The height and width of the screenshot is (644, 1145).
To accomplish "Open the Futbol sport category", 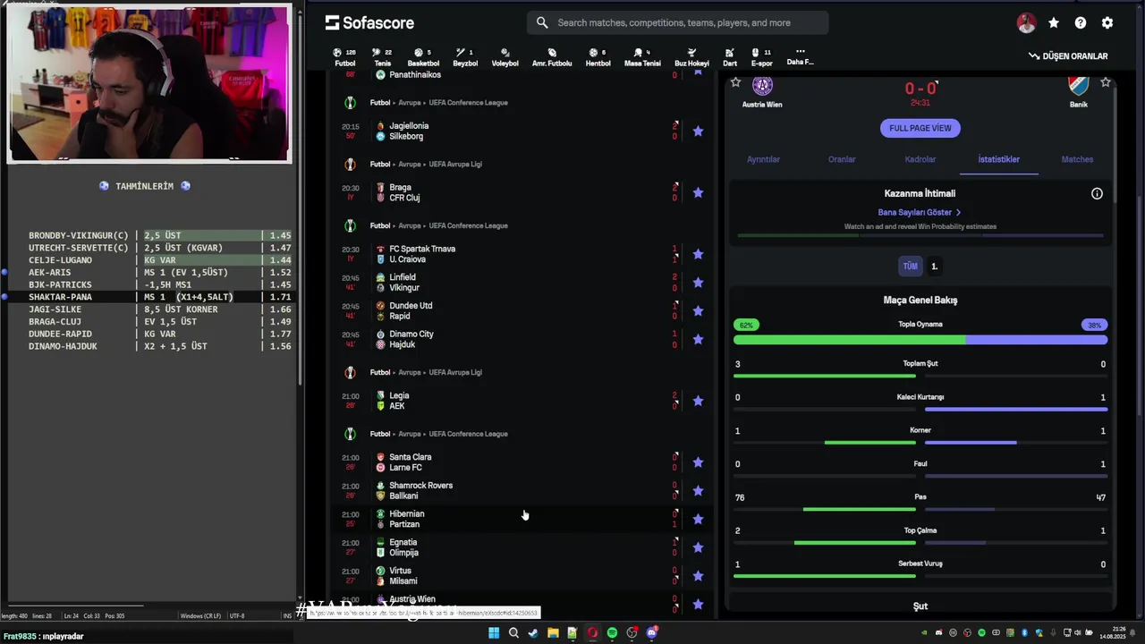I will [x=344, y=57].
